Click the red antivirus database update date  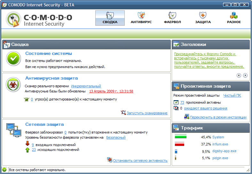click(111, 91)
